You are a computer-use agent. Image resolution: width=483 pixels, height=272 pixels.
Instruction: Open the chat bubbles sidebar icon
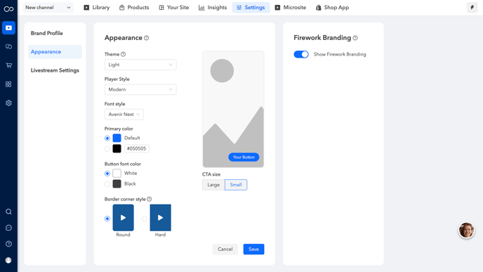(8, 46)
